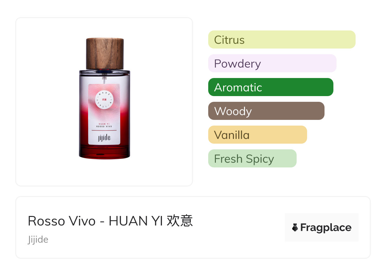Click the Fragplace bear icon
This screenshot has width=386, height=274.
tap(295, 227)
